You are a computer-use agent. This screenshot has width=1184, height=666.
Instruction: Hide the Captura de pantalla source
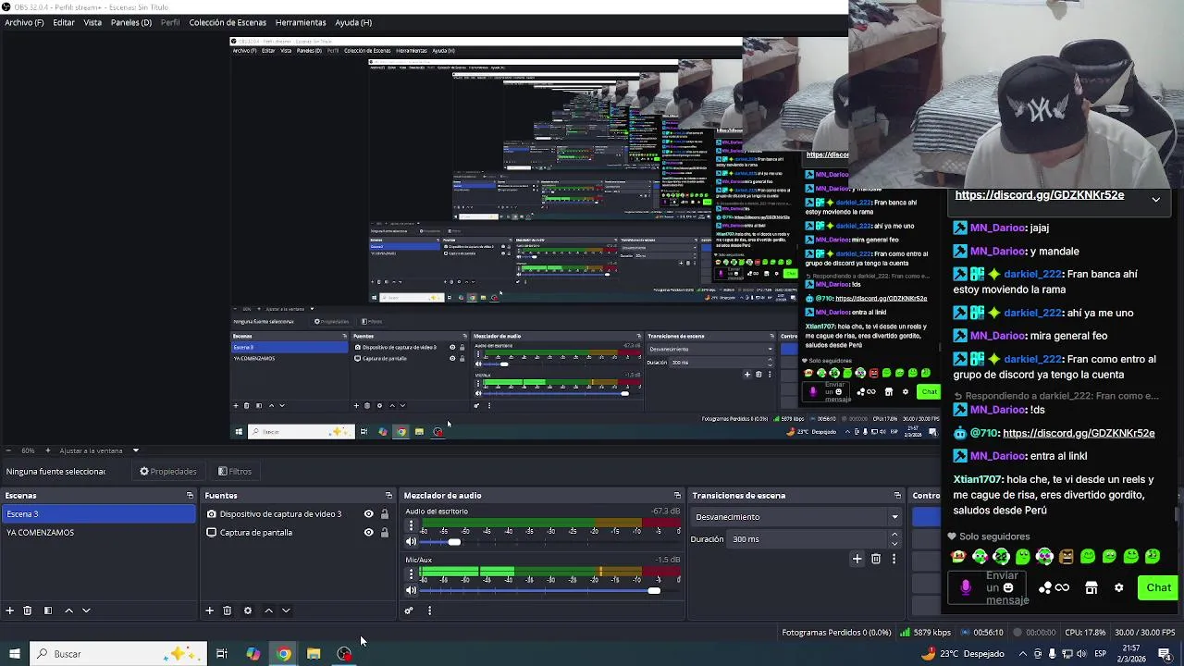[x=368, y=533]
